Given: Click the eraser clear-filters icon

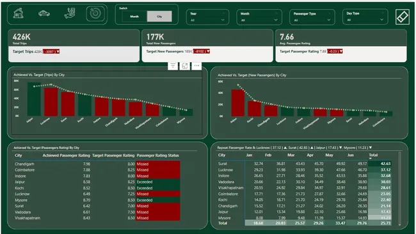Looking at the screenshot, I should tap(402, 17).
